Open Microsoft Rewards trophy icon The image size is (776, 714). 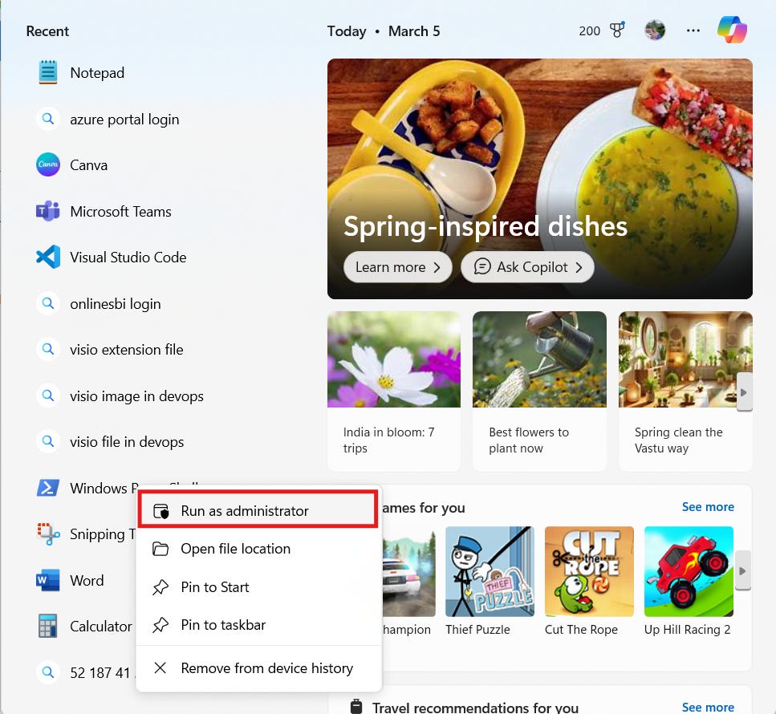616,30
